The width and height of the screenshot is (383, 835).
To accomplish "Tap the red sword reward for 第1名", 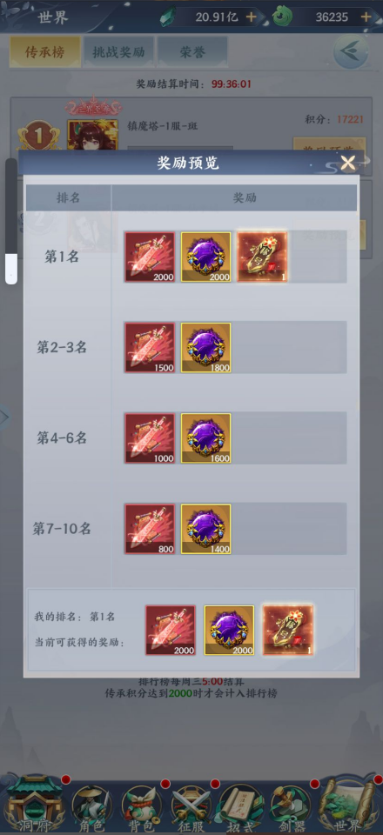I will [150, 257].
